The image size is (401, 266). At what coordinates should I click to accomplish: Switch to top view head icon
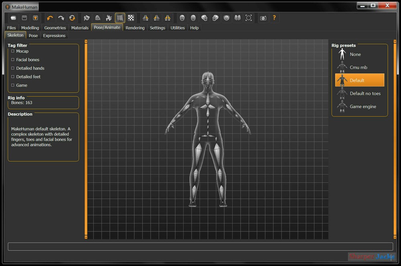coord(226,18)
